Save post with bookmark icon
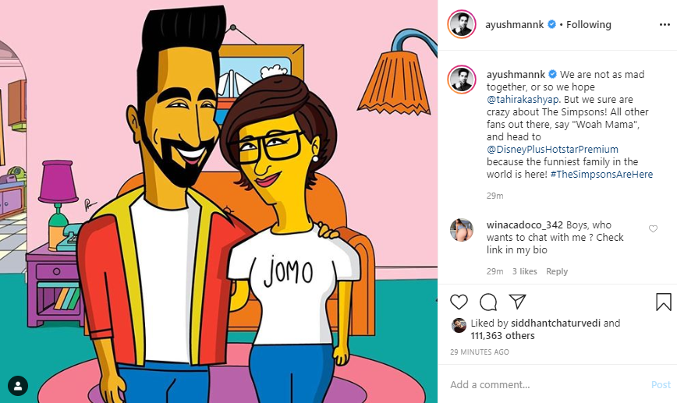Viewport: 677px width, 403px height. pyautogui.click(x=663, y=302)
